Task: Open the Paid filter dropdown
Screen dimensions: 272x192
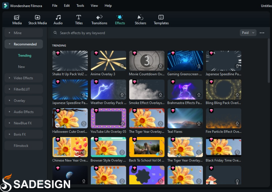Action: point(248,33)
